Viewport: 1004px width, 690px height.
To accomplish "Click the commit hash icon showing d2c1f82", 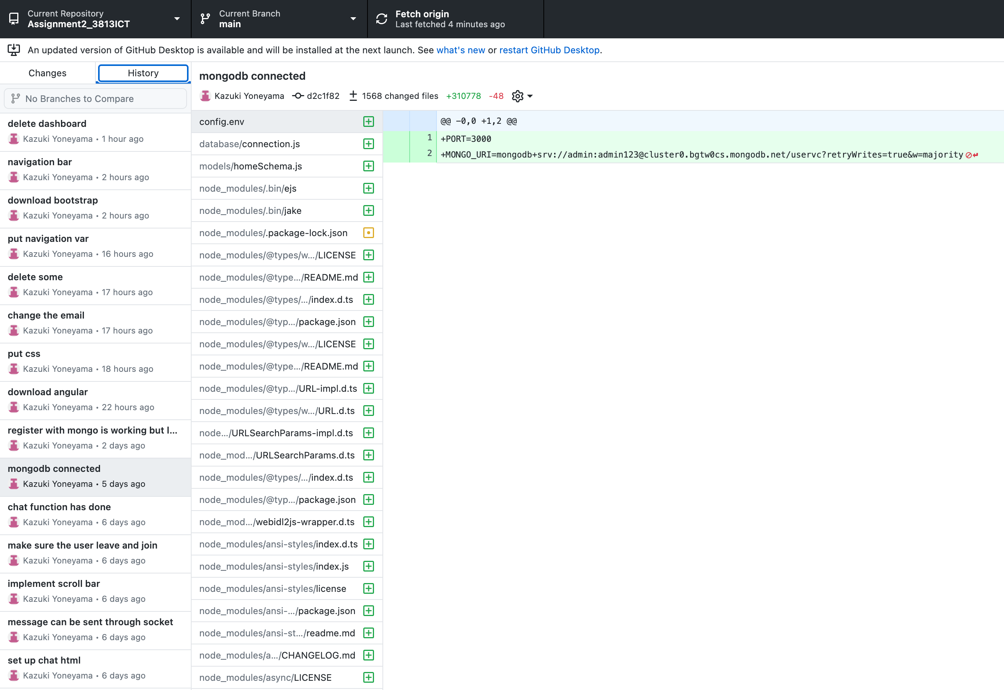I will click(298, 96).
